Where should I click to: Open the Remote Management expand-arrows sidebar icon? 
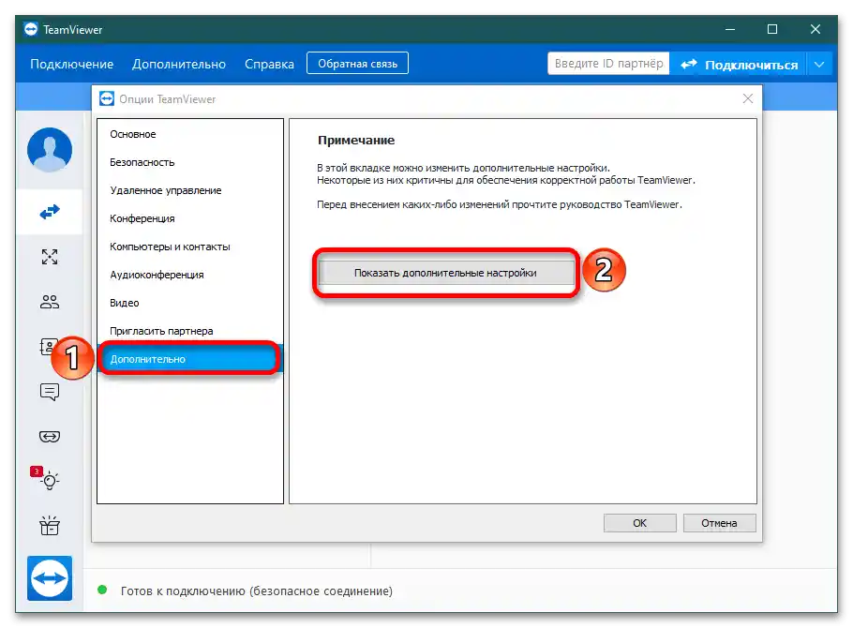coord(50,256)
